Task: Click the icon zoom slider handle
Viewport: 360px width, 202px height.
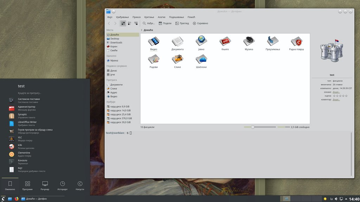Action: (252, 127)
